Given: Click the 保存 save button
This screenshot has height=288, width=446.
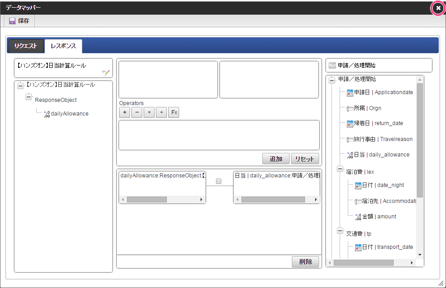Looking at the screenshot, I should coord(20,21).
